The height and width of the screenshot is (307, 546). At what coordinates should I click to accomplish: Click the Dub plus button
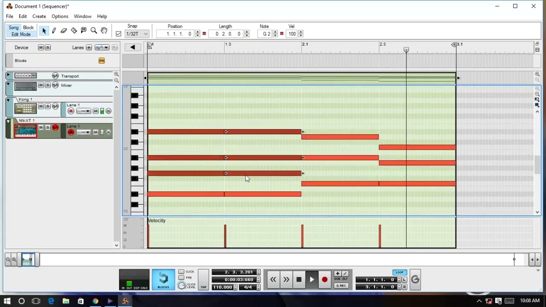pos(337,273)
